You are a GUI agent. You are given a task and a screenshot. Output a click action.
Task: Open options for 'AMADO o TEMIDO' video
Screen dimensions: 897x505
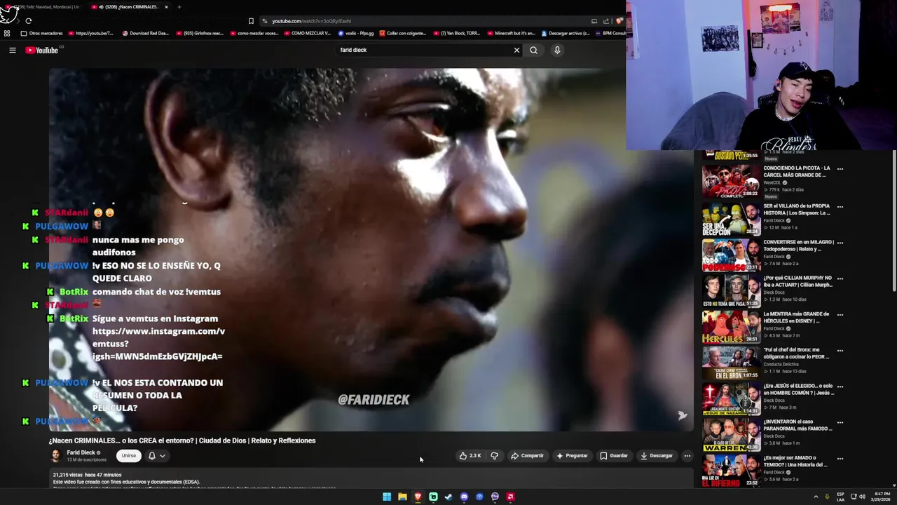tap(840, 459)
